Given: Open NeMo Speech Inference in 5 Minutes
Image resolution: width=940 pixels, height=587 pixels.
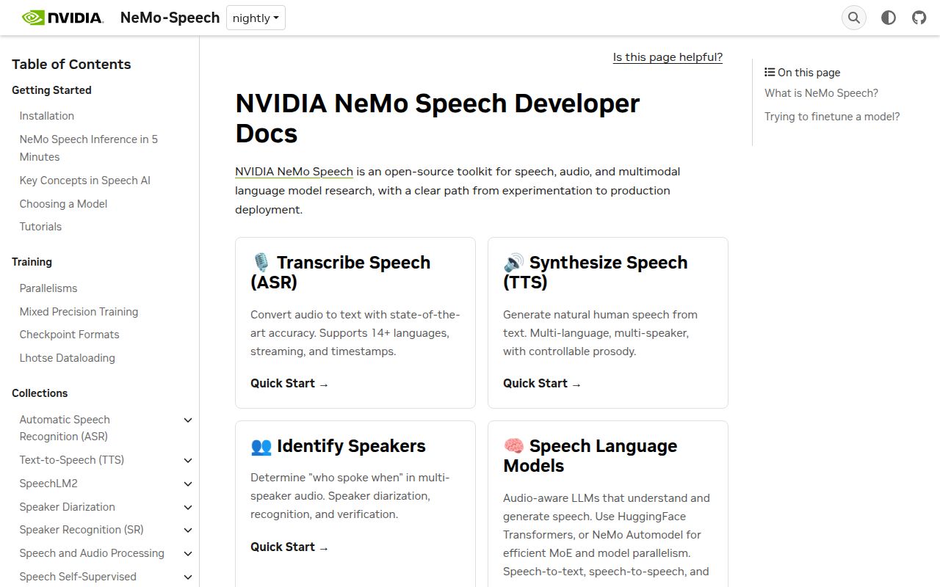Looking at the screenshot, I should (x=89, y=148).
